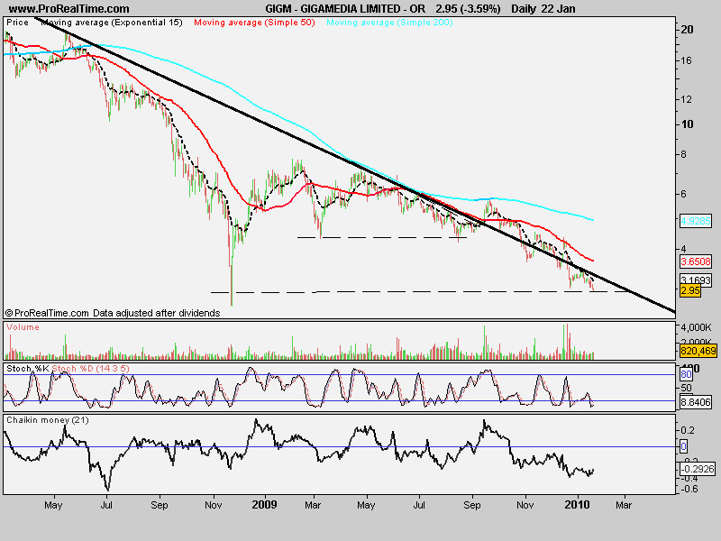Click the 16 price axis label
The height and width of the screenshot is (541, 721).
click(687, 60)
